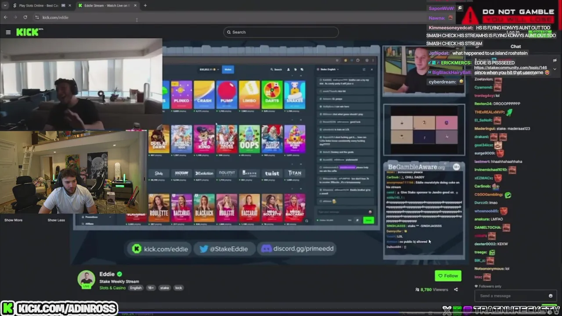Image resolution: width=562 pixels, height=316 pixels.
Task: Click the kick tag under the title
Action: coord(178,288)
